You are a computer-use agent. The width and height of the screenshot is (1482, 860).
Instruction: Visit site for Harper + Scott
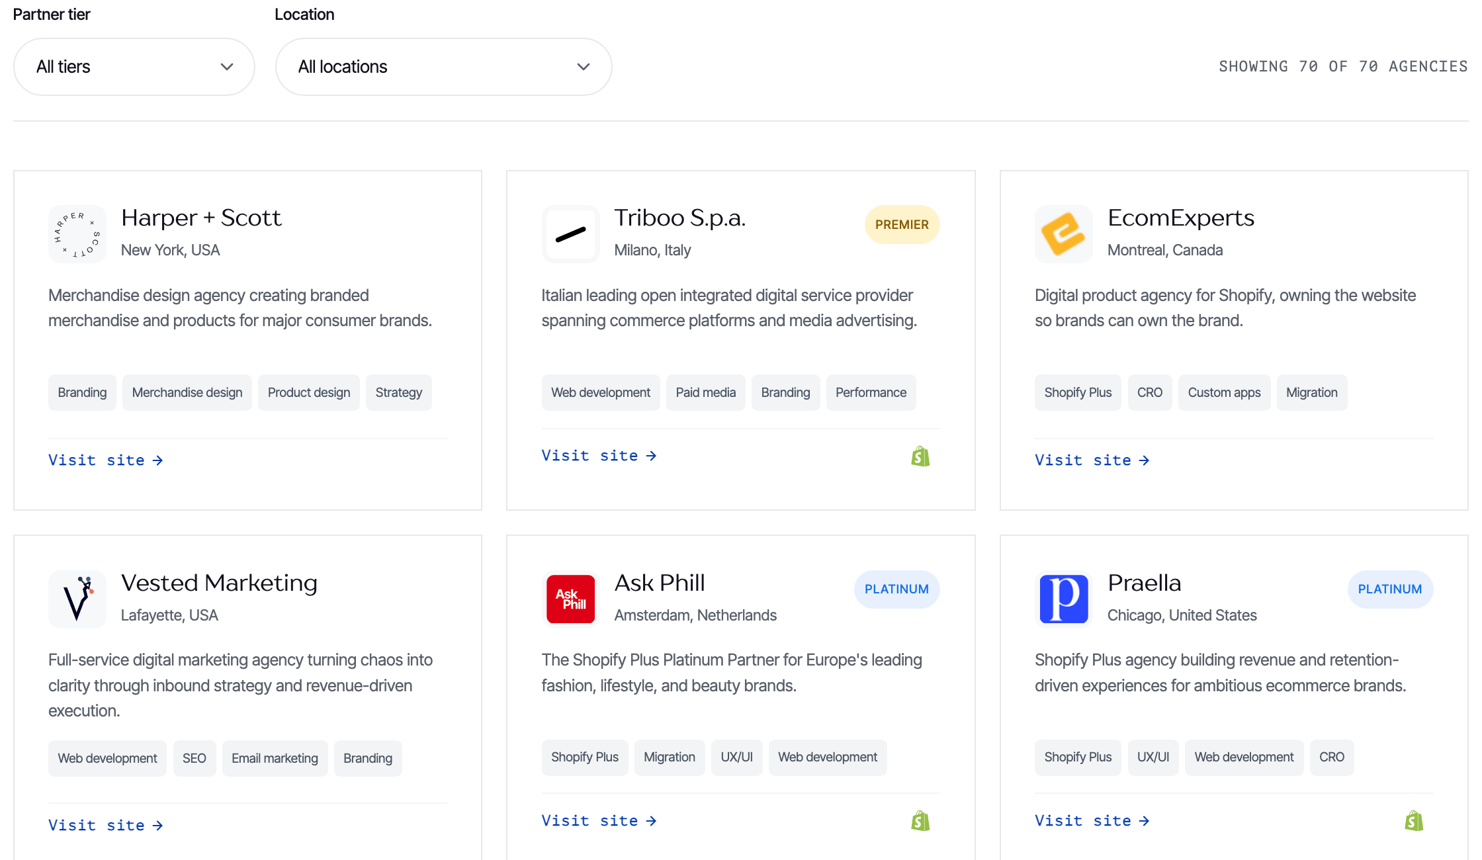(106, 460)
